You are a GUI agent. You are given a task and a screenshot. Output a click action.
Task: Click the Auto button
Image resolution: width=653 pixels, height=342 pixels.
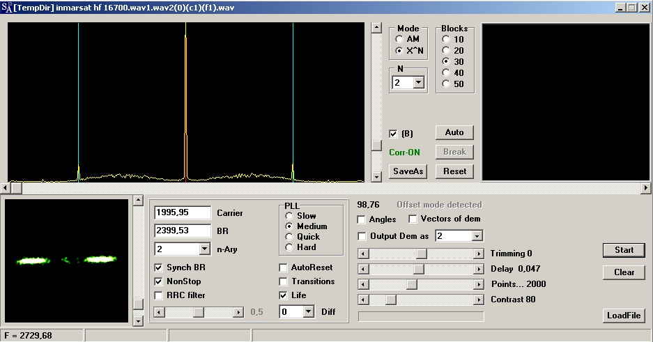(454, 132)
